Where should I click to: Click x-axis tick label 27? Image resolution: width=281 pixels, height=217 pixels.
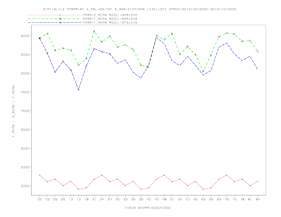(110, 199)
